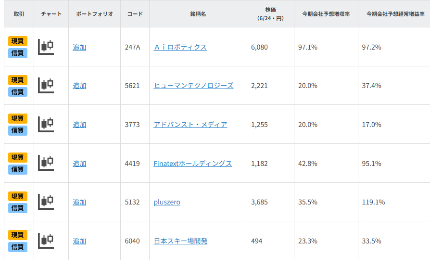
Task: Add Finatextホールディングス to portfolio via 追加
Action: pyautogui.click(x=79, y=164)
